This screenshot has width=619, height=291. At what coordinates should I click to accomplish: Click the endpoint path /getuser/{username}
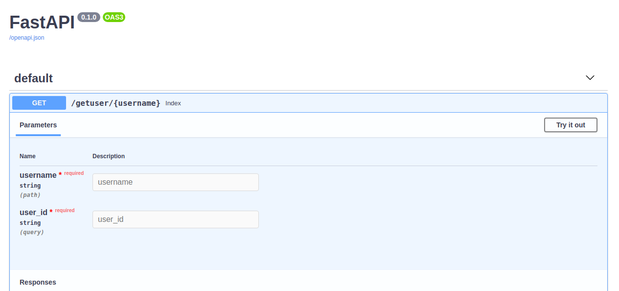click(115, 103)
